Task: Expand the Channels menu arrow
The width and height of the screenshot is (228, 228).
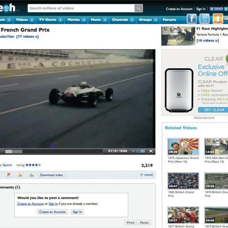Action: (x=132, y=20)
